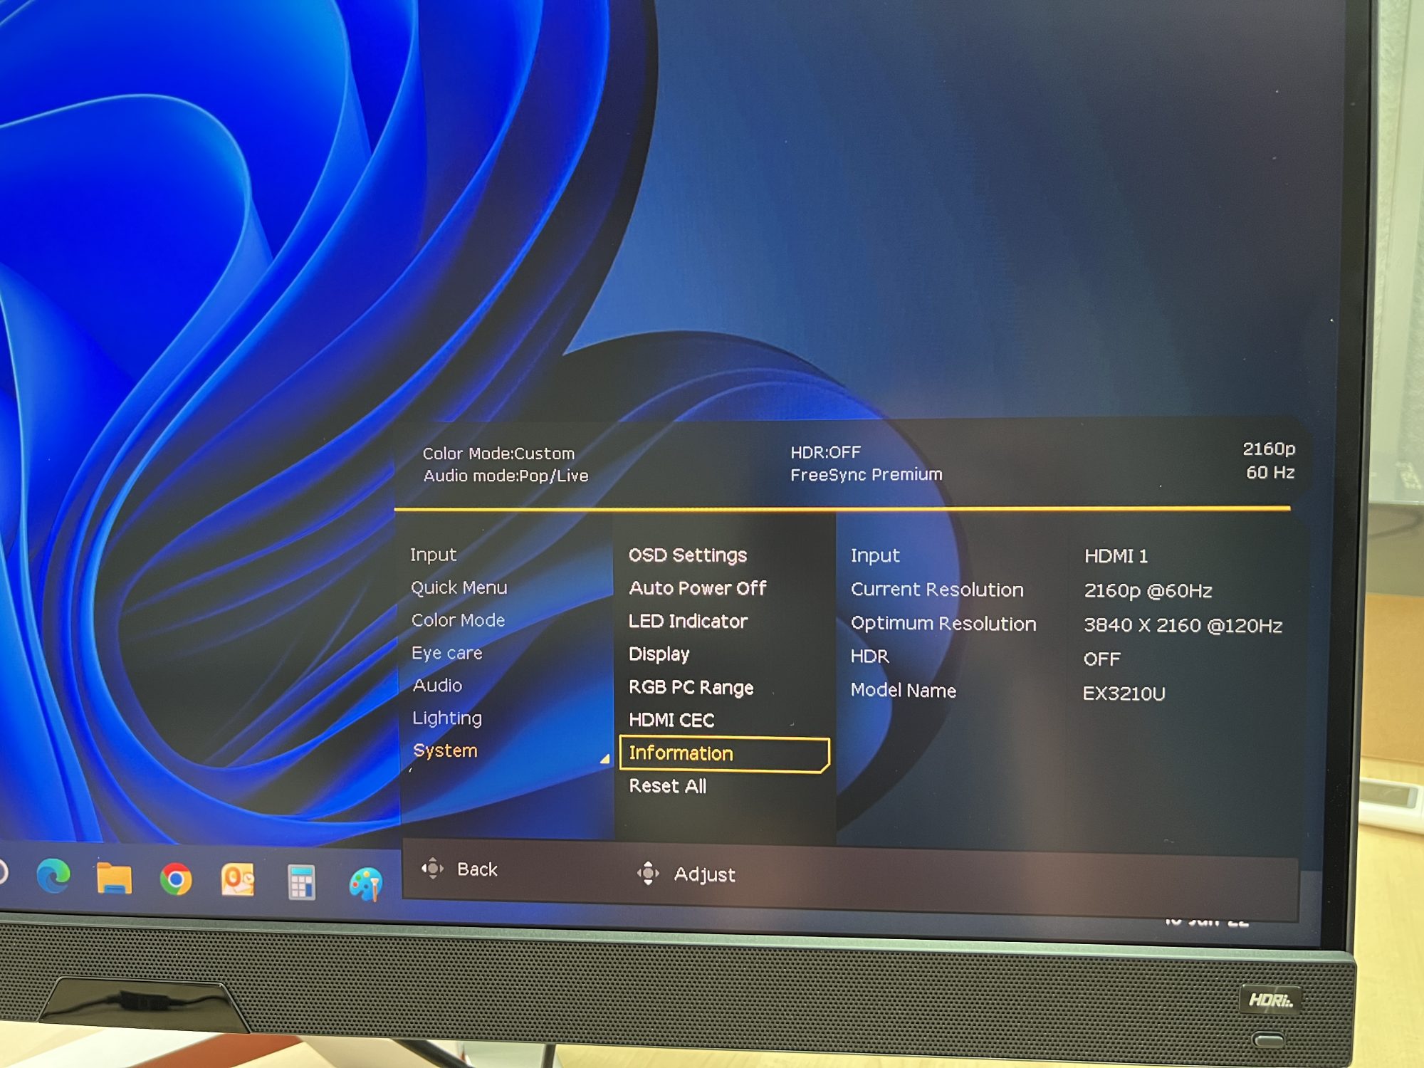Image resolution: width=1424 pixels, height=1068 pixels.
Task: Expand the Color Mode menu
Action: coord(458,620)
